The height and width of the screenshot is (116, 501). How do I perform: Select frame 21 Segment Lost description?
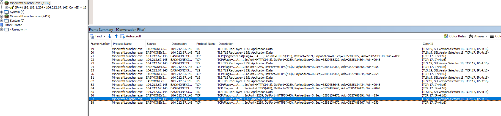coord(309,56)
